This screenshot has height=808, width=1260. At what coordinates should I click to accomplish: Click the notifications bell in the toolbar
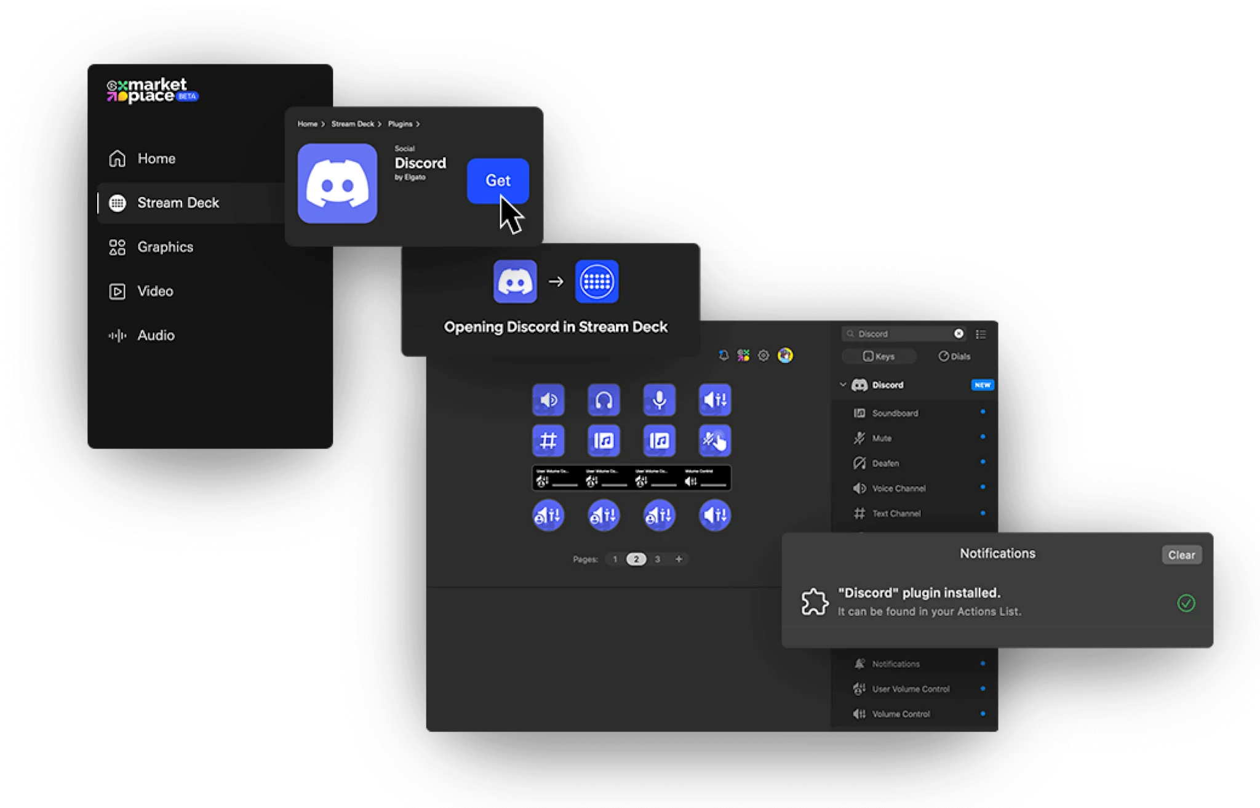(x=724, y=356)
